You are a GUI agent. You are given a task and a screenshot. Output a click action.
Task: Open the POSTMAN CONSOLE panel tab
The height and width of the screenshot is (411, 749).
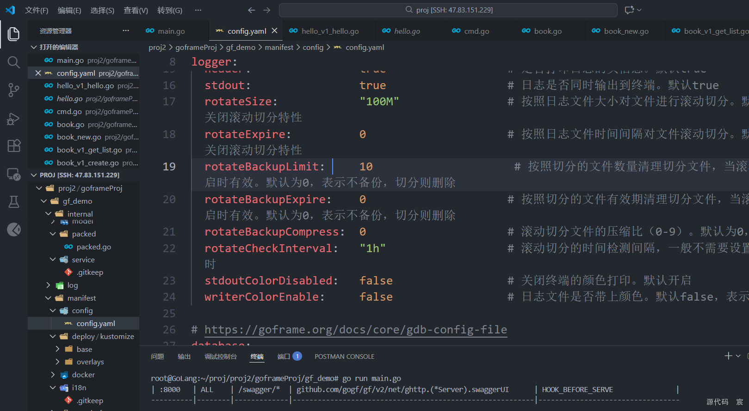click(344, 357)
